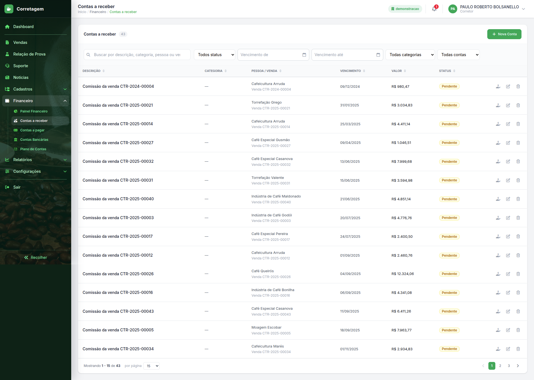
Task: Open the Vencimento até date field
Action: coord(347,55)
